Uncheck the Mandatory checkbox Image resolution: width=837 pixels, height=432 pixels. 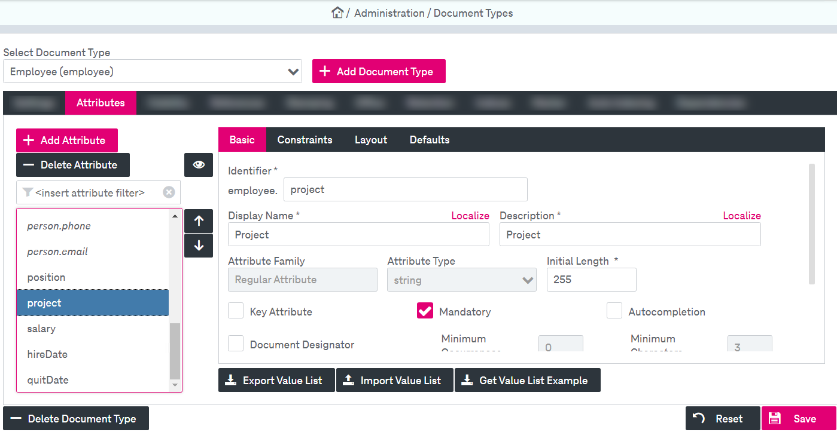[425, 311]
